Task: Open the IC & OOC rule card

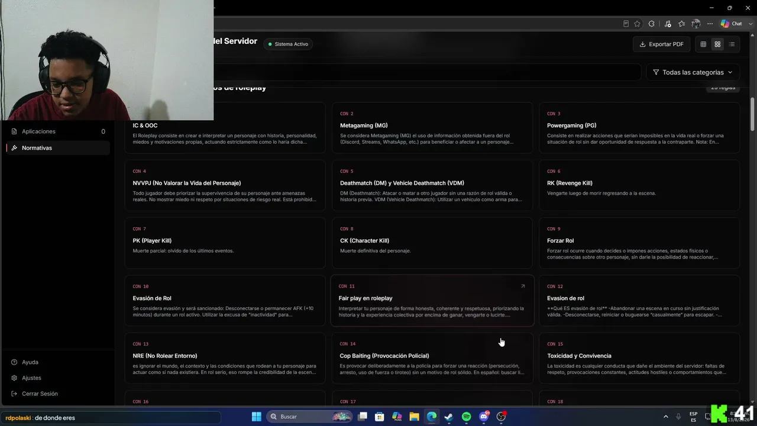Action: (x=225, y=128)
